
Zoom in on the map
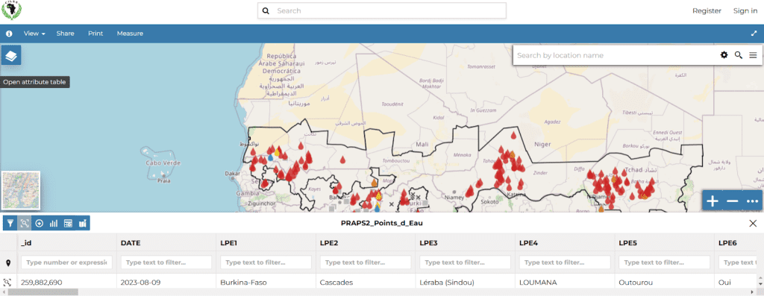[x=713, y=201]
